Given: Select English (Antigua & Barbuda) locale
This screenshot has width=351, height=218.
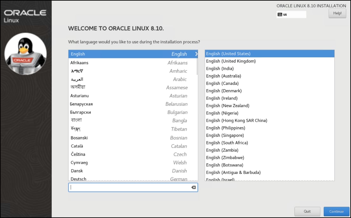Looking at the screenshot, I should [x=269, y=172].
